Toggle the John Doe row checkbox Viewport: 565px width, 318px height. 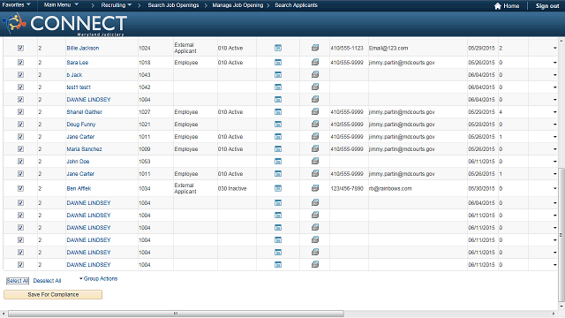[x=20, y=161]
